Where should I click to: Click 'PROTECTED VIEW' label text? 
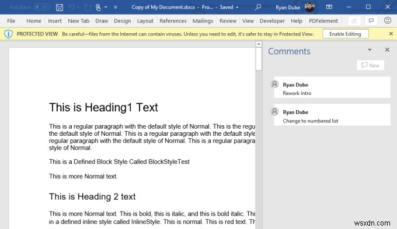[x=37, y=34]
